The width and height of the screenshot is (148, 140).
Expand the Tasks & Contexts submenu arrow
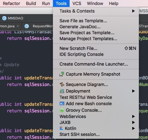134,11
